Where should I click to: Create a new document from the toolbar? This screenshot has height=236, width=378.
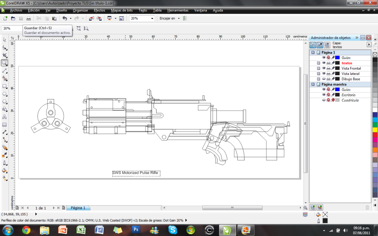point(5,18)
